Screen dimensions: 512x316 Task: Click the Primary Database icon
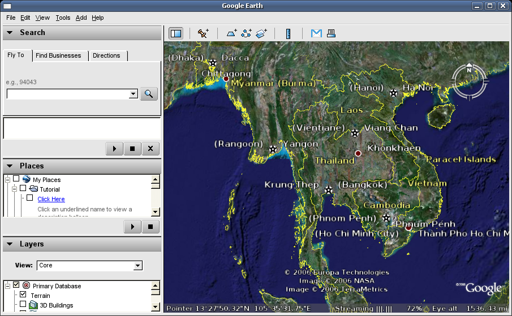[x=27, y=285]
